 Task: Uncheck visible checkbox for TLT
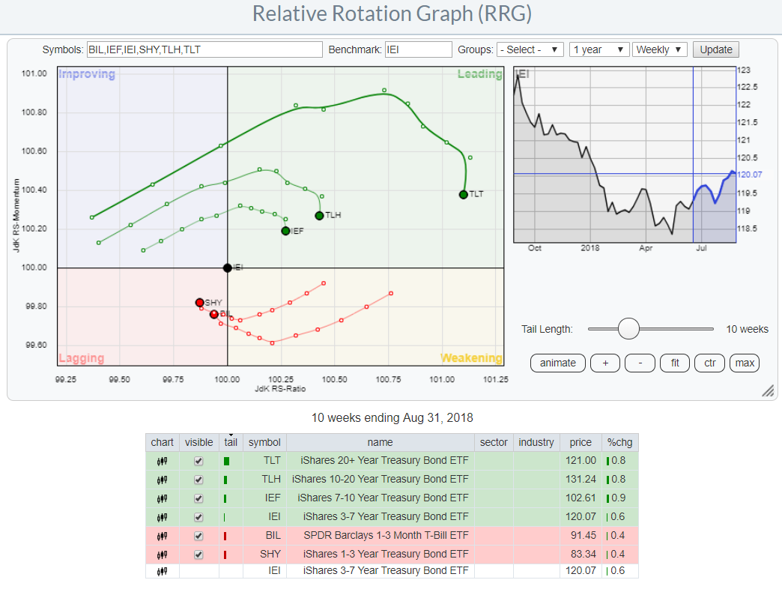click(198, 461)
